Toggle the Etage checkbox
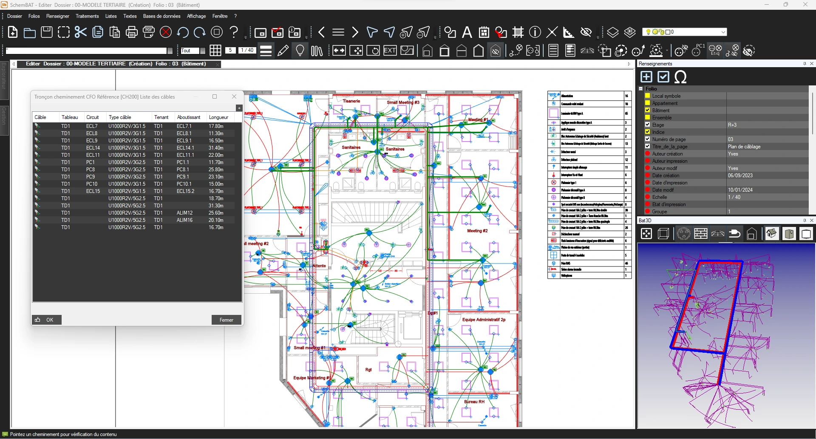The image size is (816, 439). click(x=648, y=125)
